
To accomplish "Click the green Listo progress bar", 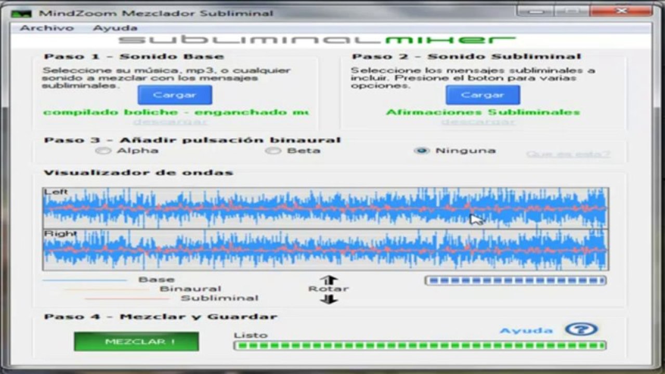I will pyautogui.click(x=420, y=345).
